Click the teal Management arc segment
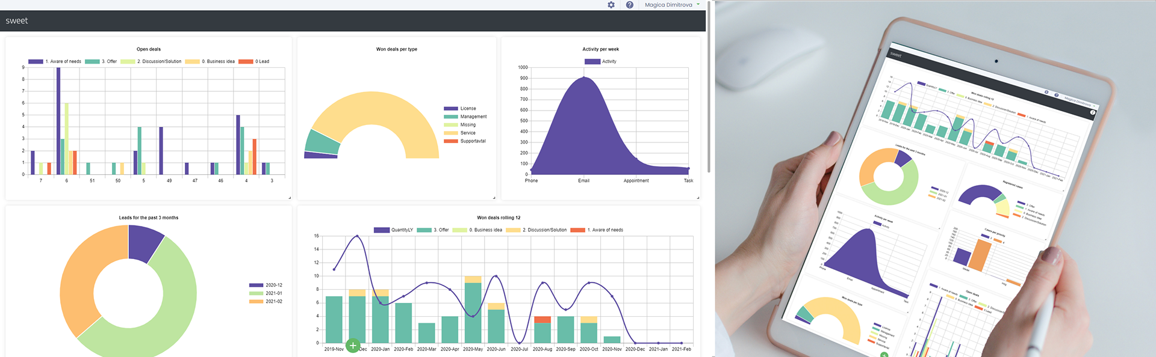Viewport: 1156px width, 357px height. pos(323,142)
